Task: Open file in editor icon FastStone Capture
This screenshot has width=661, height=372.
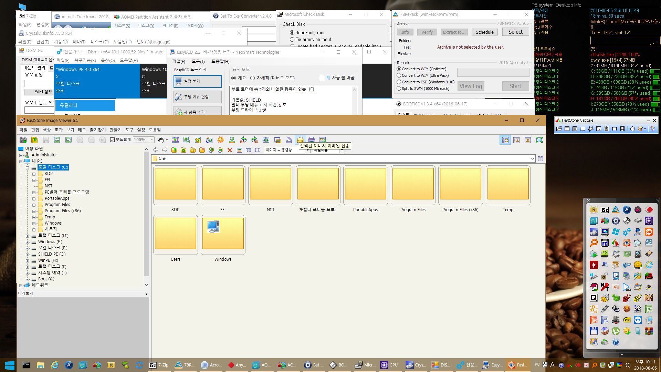Action: (559, 129)
